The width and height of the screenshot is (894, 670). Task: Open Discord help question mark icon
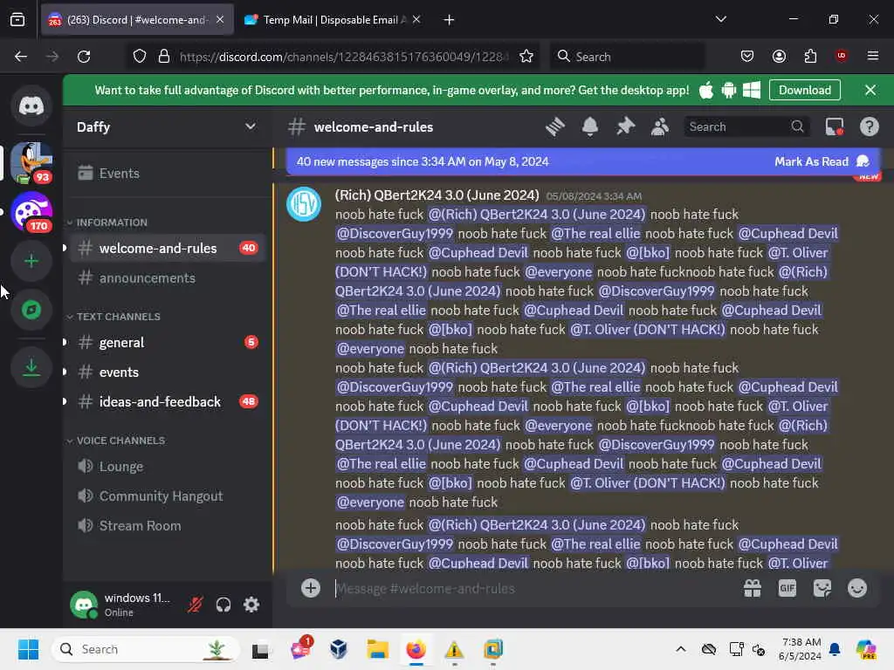point(870,126)
